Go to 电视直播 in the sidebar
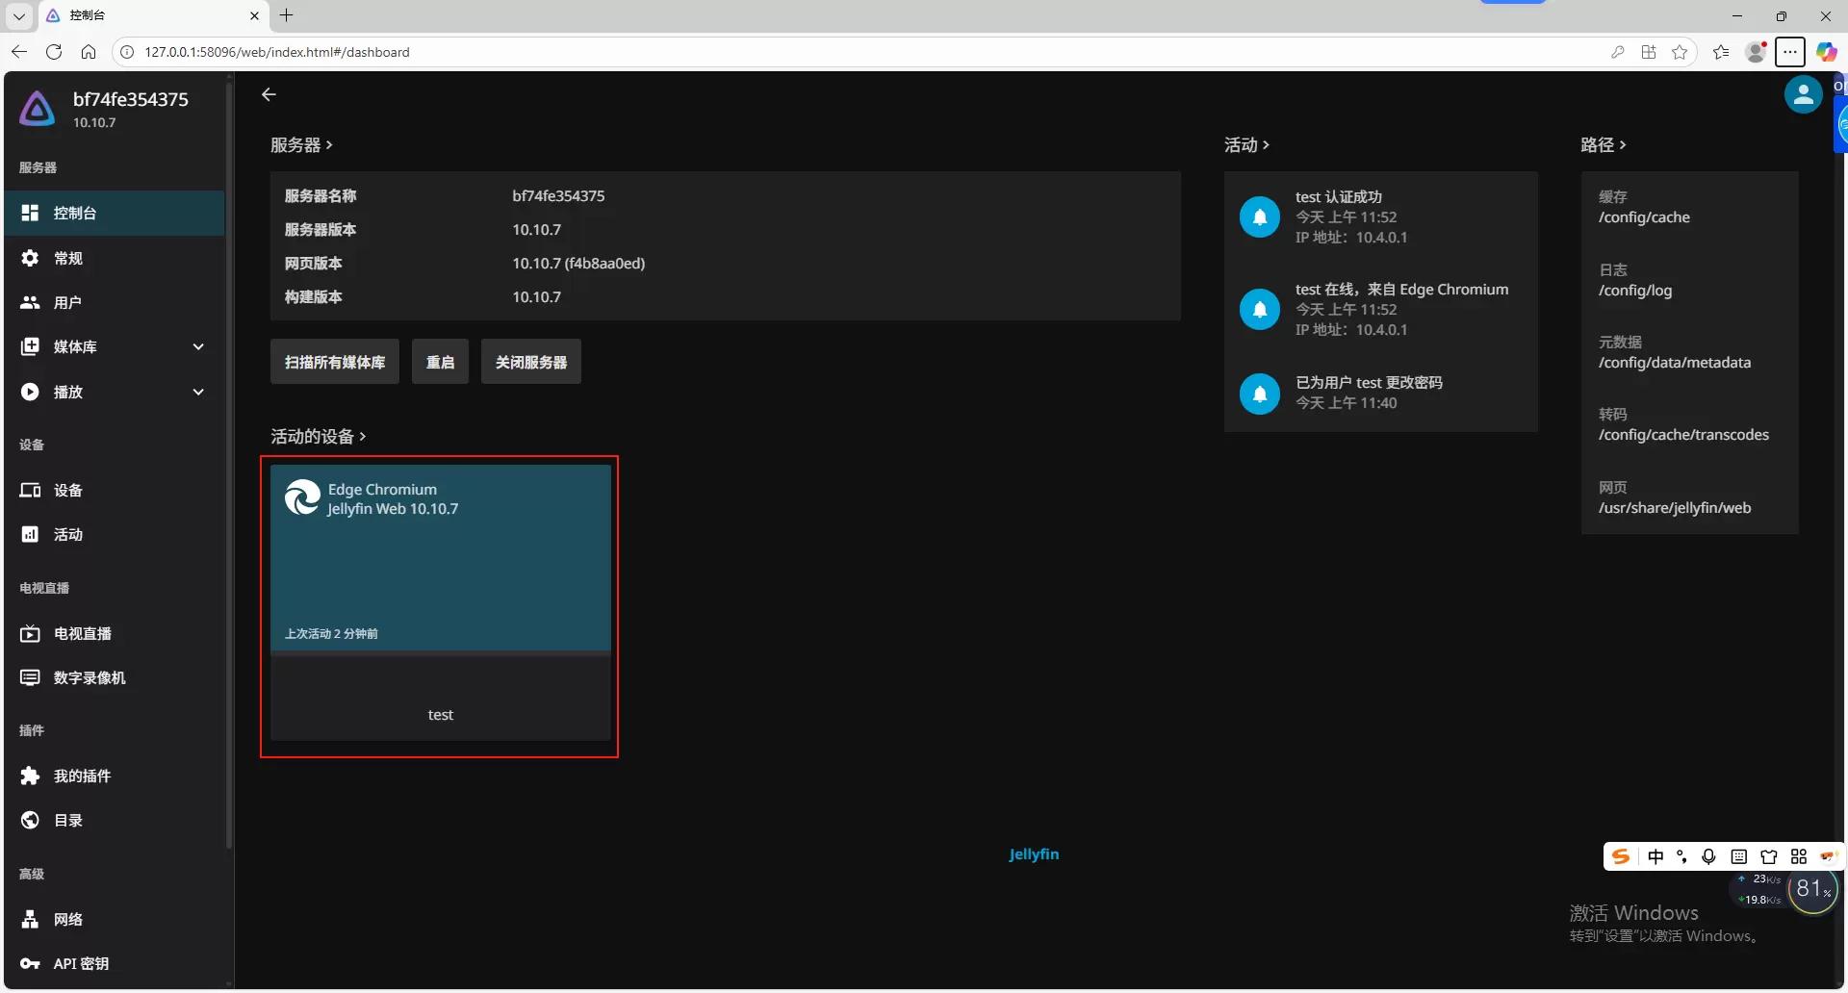 click(83, 633)
